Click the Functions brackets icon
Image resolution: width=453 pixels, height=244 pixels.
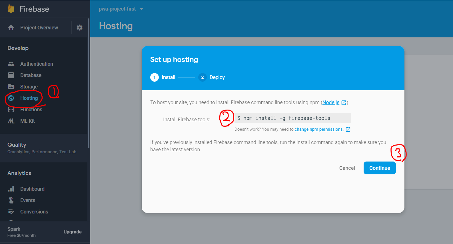[x=11, y=110]
